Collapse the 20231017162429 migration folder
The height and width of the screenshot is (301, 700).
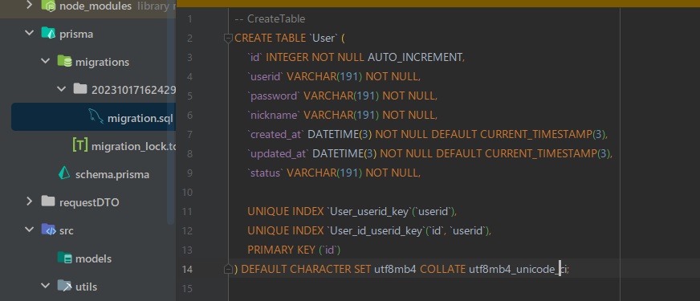click(62, 89)
